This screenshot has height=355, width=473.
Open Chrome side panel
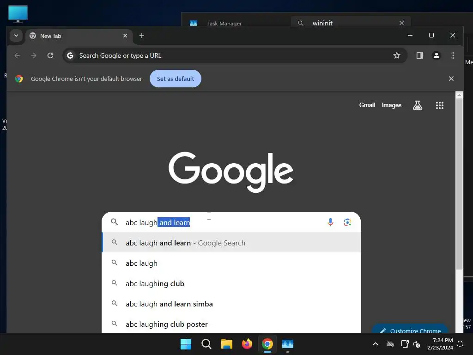pos(419,55)
